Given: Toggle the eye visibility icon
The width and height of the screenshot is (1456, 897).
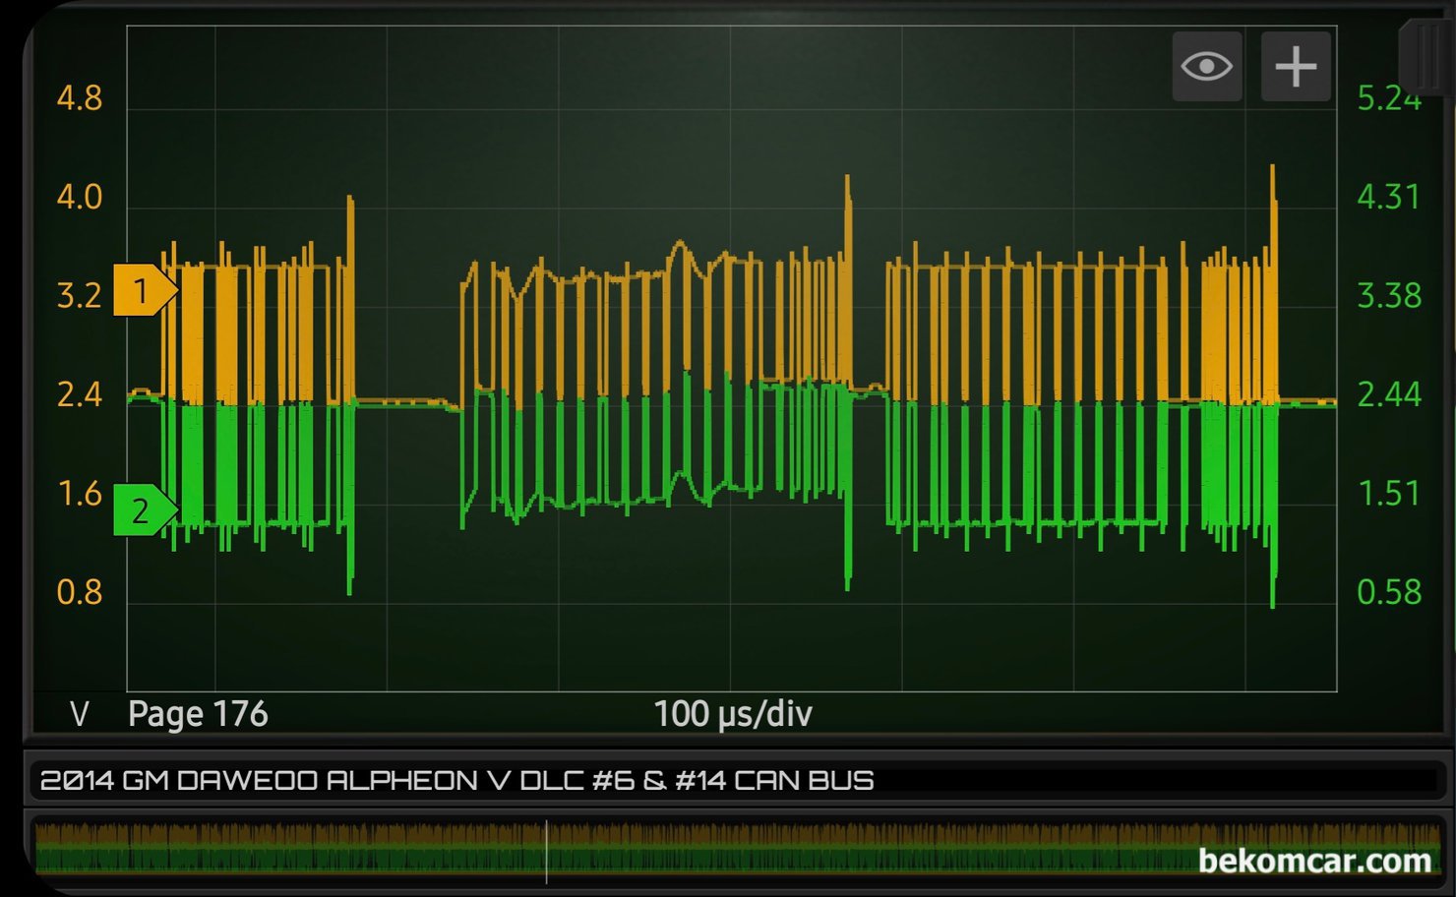Looking at the screenshot, I should tap(1206, 67).
